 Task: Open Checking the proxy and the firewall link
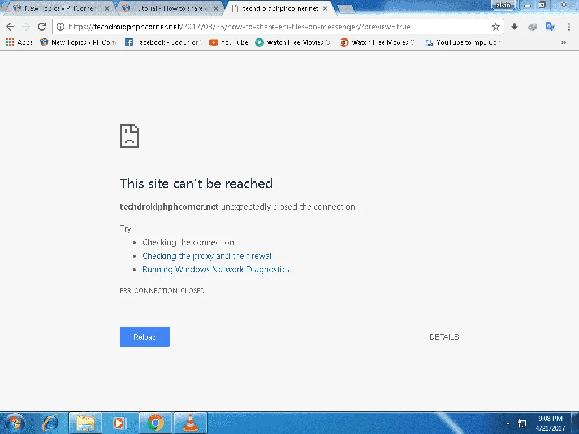208,256
